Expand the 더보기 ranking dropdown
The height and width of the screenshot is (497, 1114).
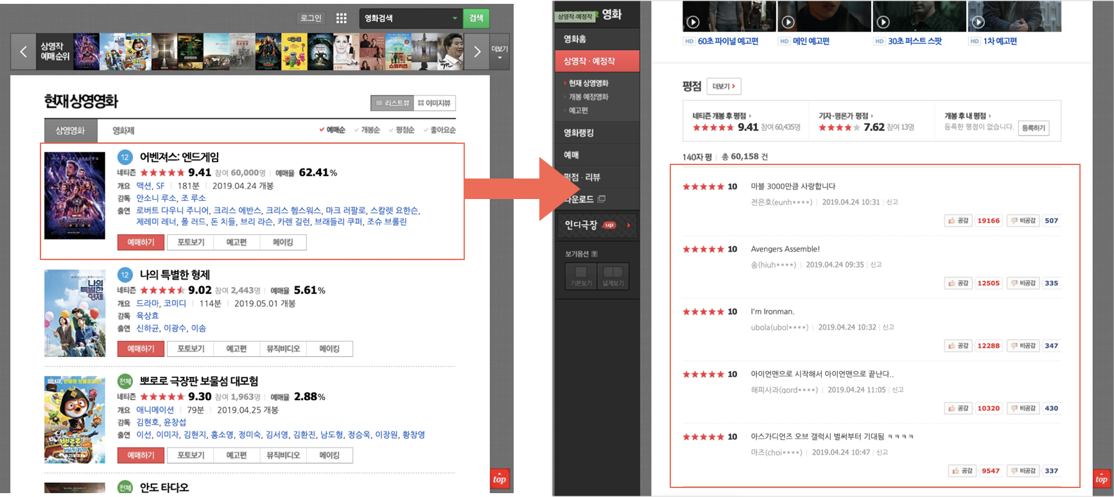coord(500,52)
